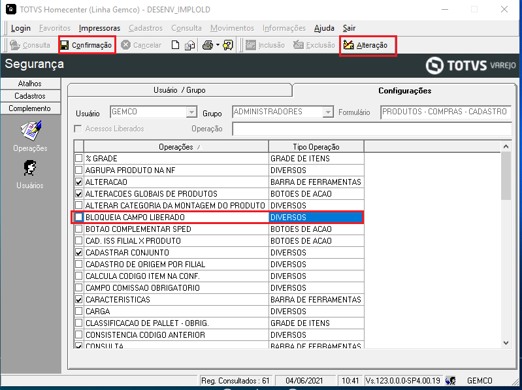Select CLASSIFICACAO DE PALLET - OBRIG. row
Screen dimensions: 522x390
pos(219,323)
